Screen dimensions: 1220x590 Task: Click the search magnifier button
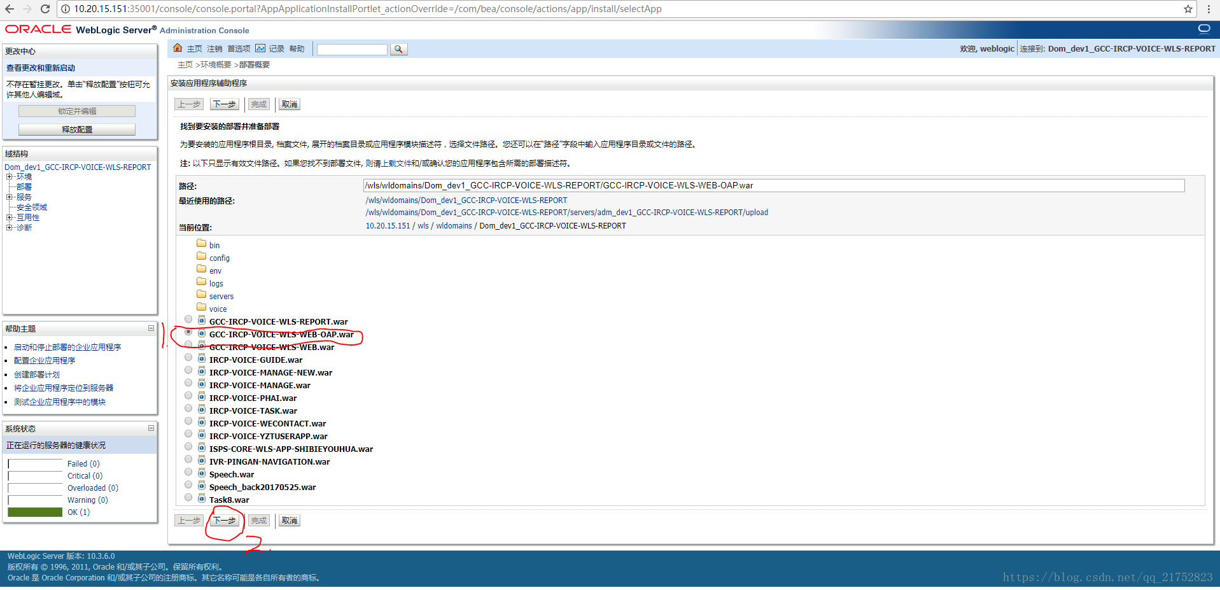[398, 49]
